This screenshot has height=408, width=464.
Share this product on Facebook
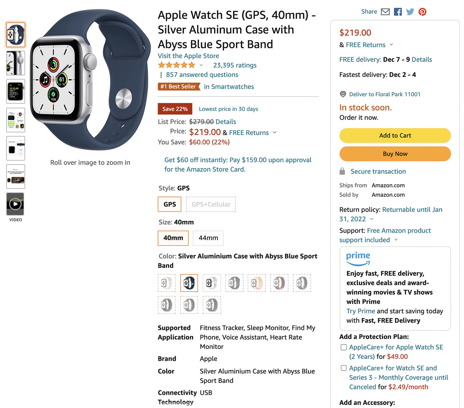[x=398, y=12]
